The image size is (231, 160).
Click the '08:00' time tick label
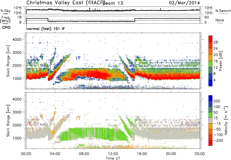coord(84,154)
